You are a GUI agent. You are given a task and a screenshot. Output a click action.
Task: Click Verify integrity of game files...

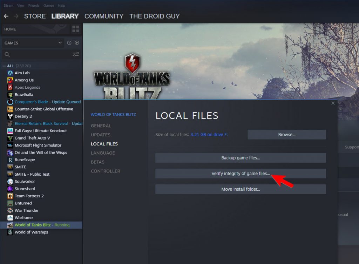tap(241, 174)
